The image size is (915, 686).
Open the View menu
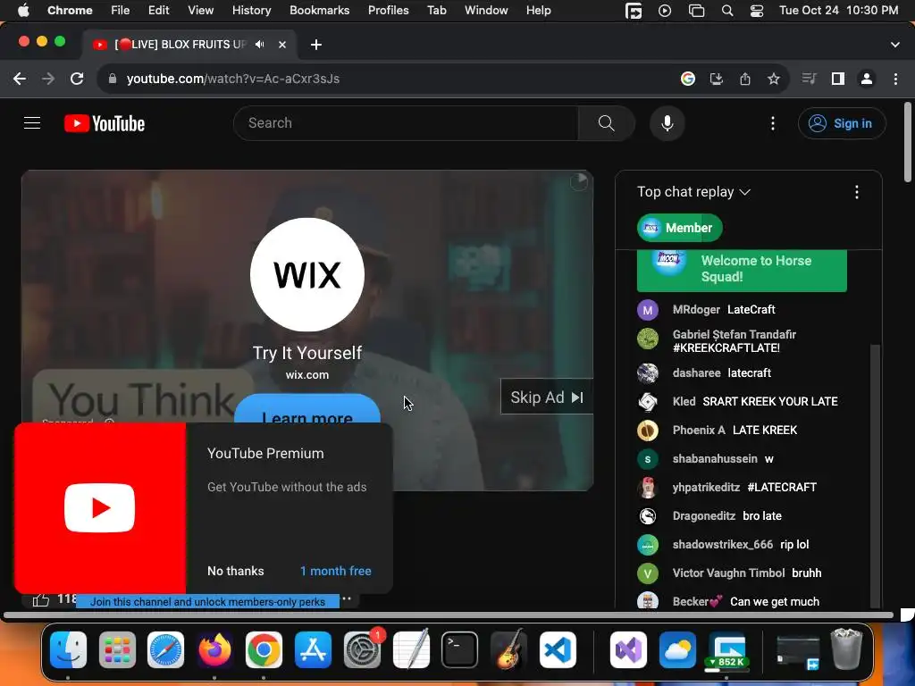click(x=201, y=11)
